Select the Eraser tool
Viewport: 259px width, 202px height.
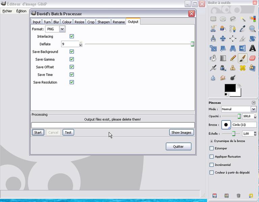click(252, 58)
